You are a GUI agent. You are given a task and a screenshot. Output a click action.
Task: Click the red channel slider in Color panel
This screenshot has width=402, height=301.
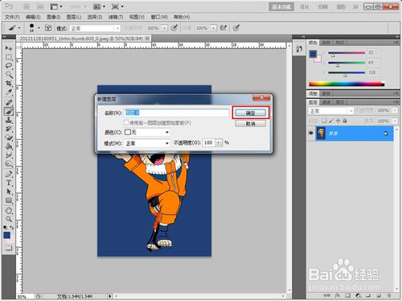tap(347, 53)
